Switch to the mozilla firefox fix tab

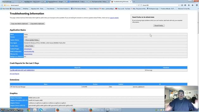[x=77, y=2]
